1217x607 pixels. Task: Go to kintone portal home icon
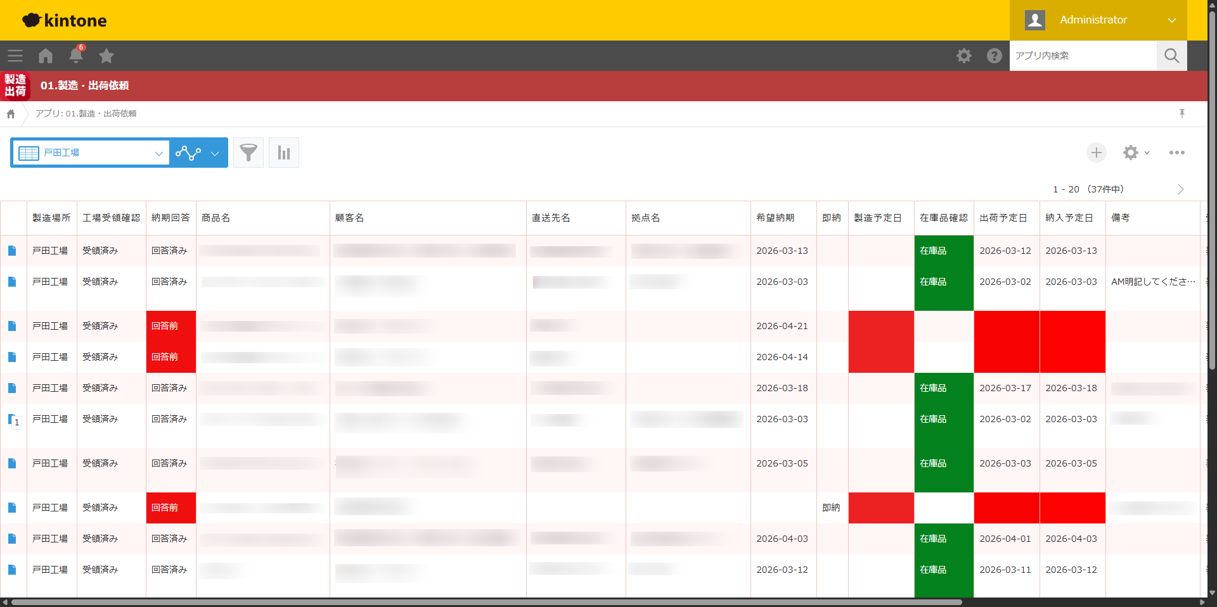(46, 56)
